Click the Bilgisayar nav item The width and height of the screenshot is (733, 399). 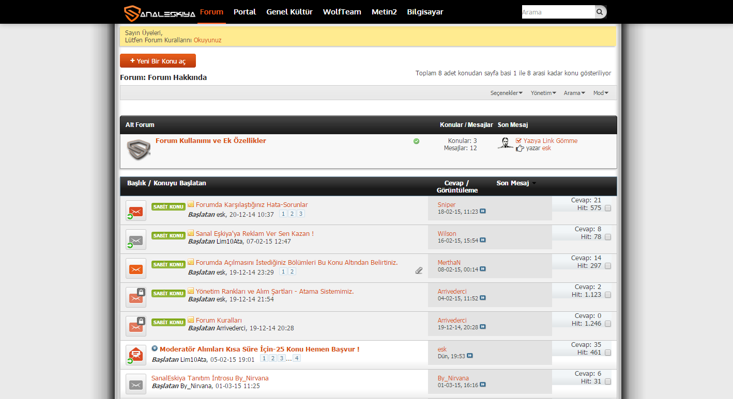click(x=425, y=12)
